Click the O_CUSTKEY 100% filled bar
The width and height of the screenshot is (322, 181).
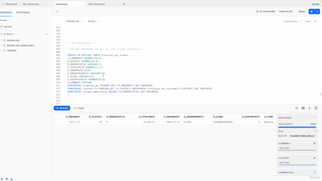pyautogui.click(x=297, y=165)
